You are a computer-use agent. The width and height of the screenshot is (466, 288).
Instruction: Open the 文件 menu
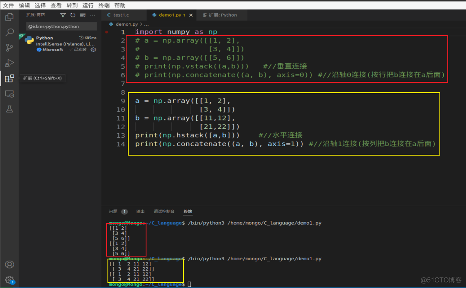(8, 5)
